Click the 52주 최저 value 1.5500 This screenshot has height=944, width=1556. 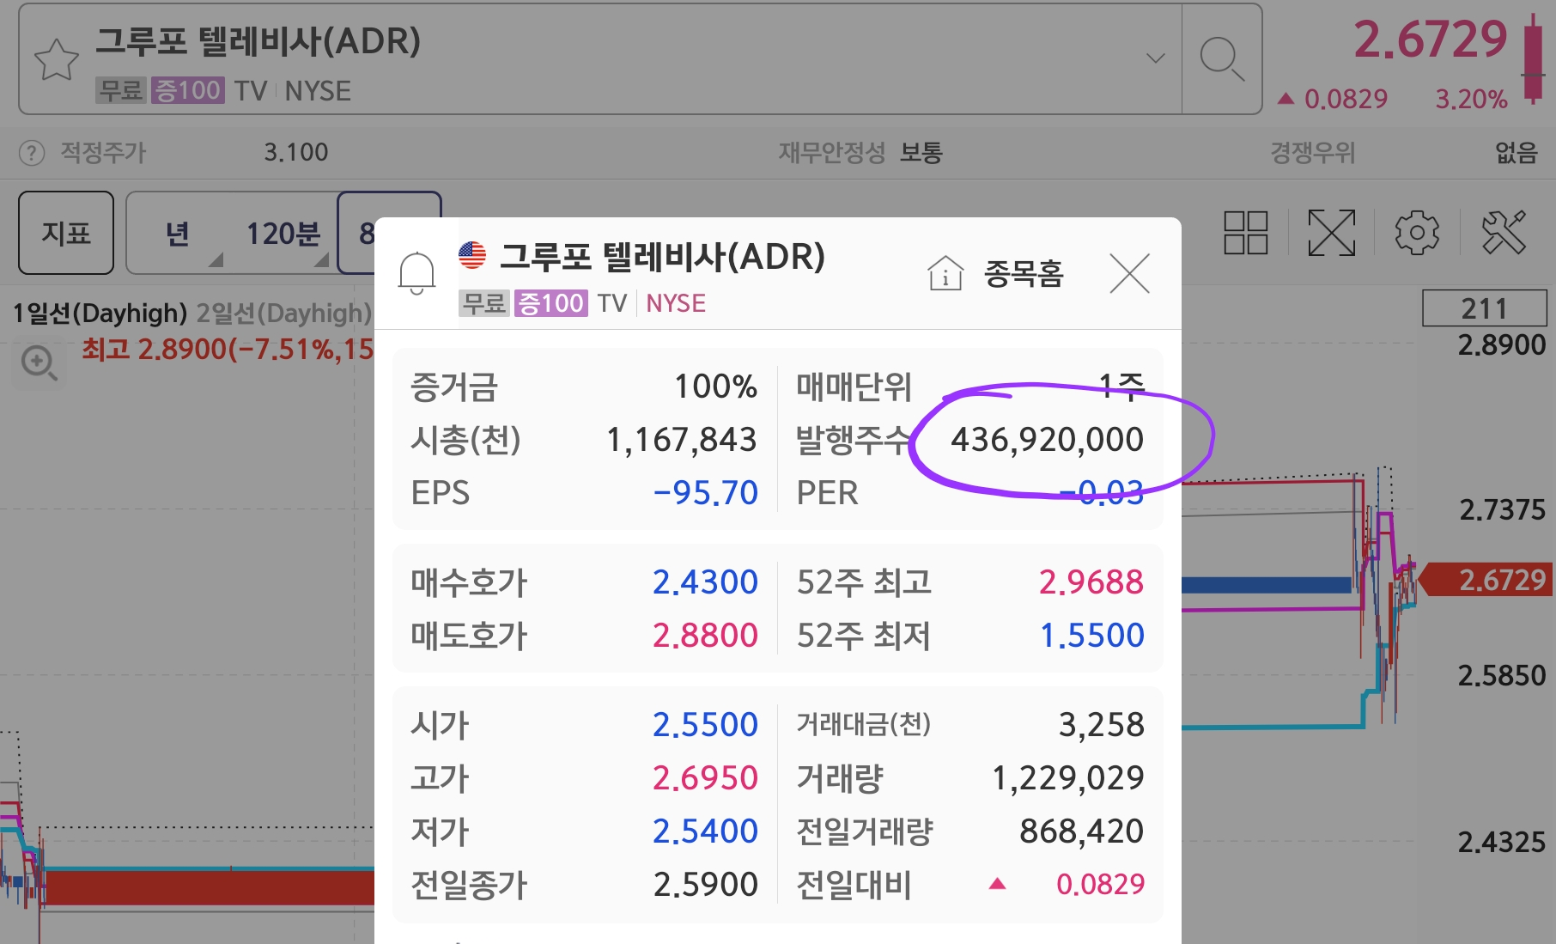[x=1091, y=636]
